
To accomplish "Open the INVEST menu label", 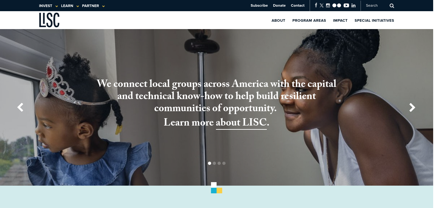I will tap(45, 6).
